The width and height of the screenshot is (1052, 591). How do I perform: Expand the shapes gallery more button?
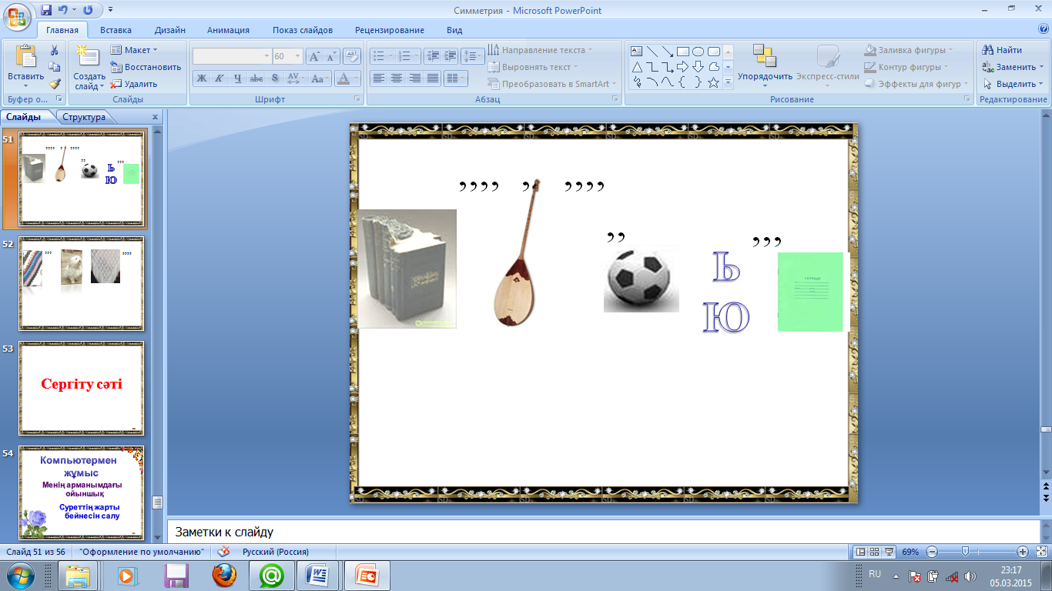(x=728, y=82)
